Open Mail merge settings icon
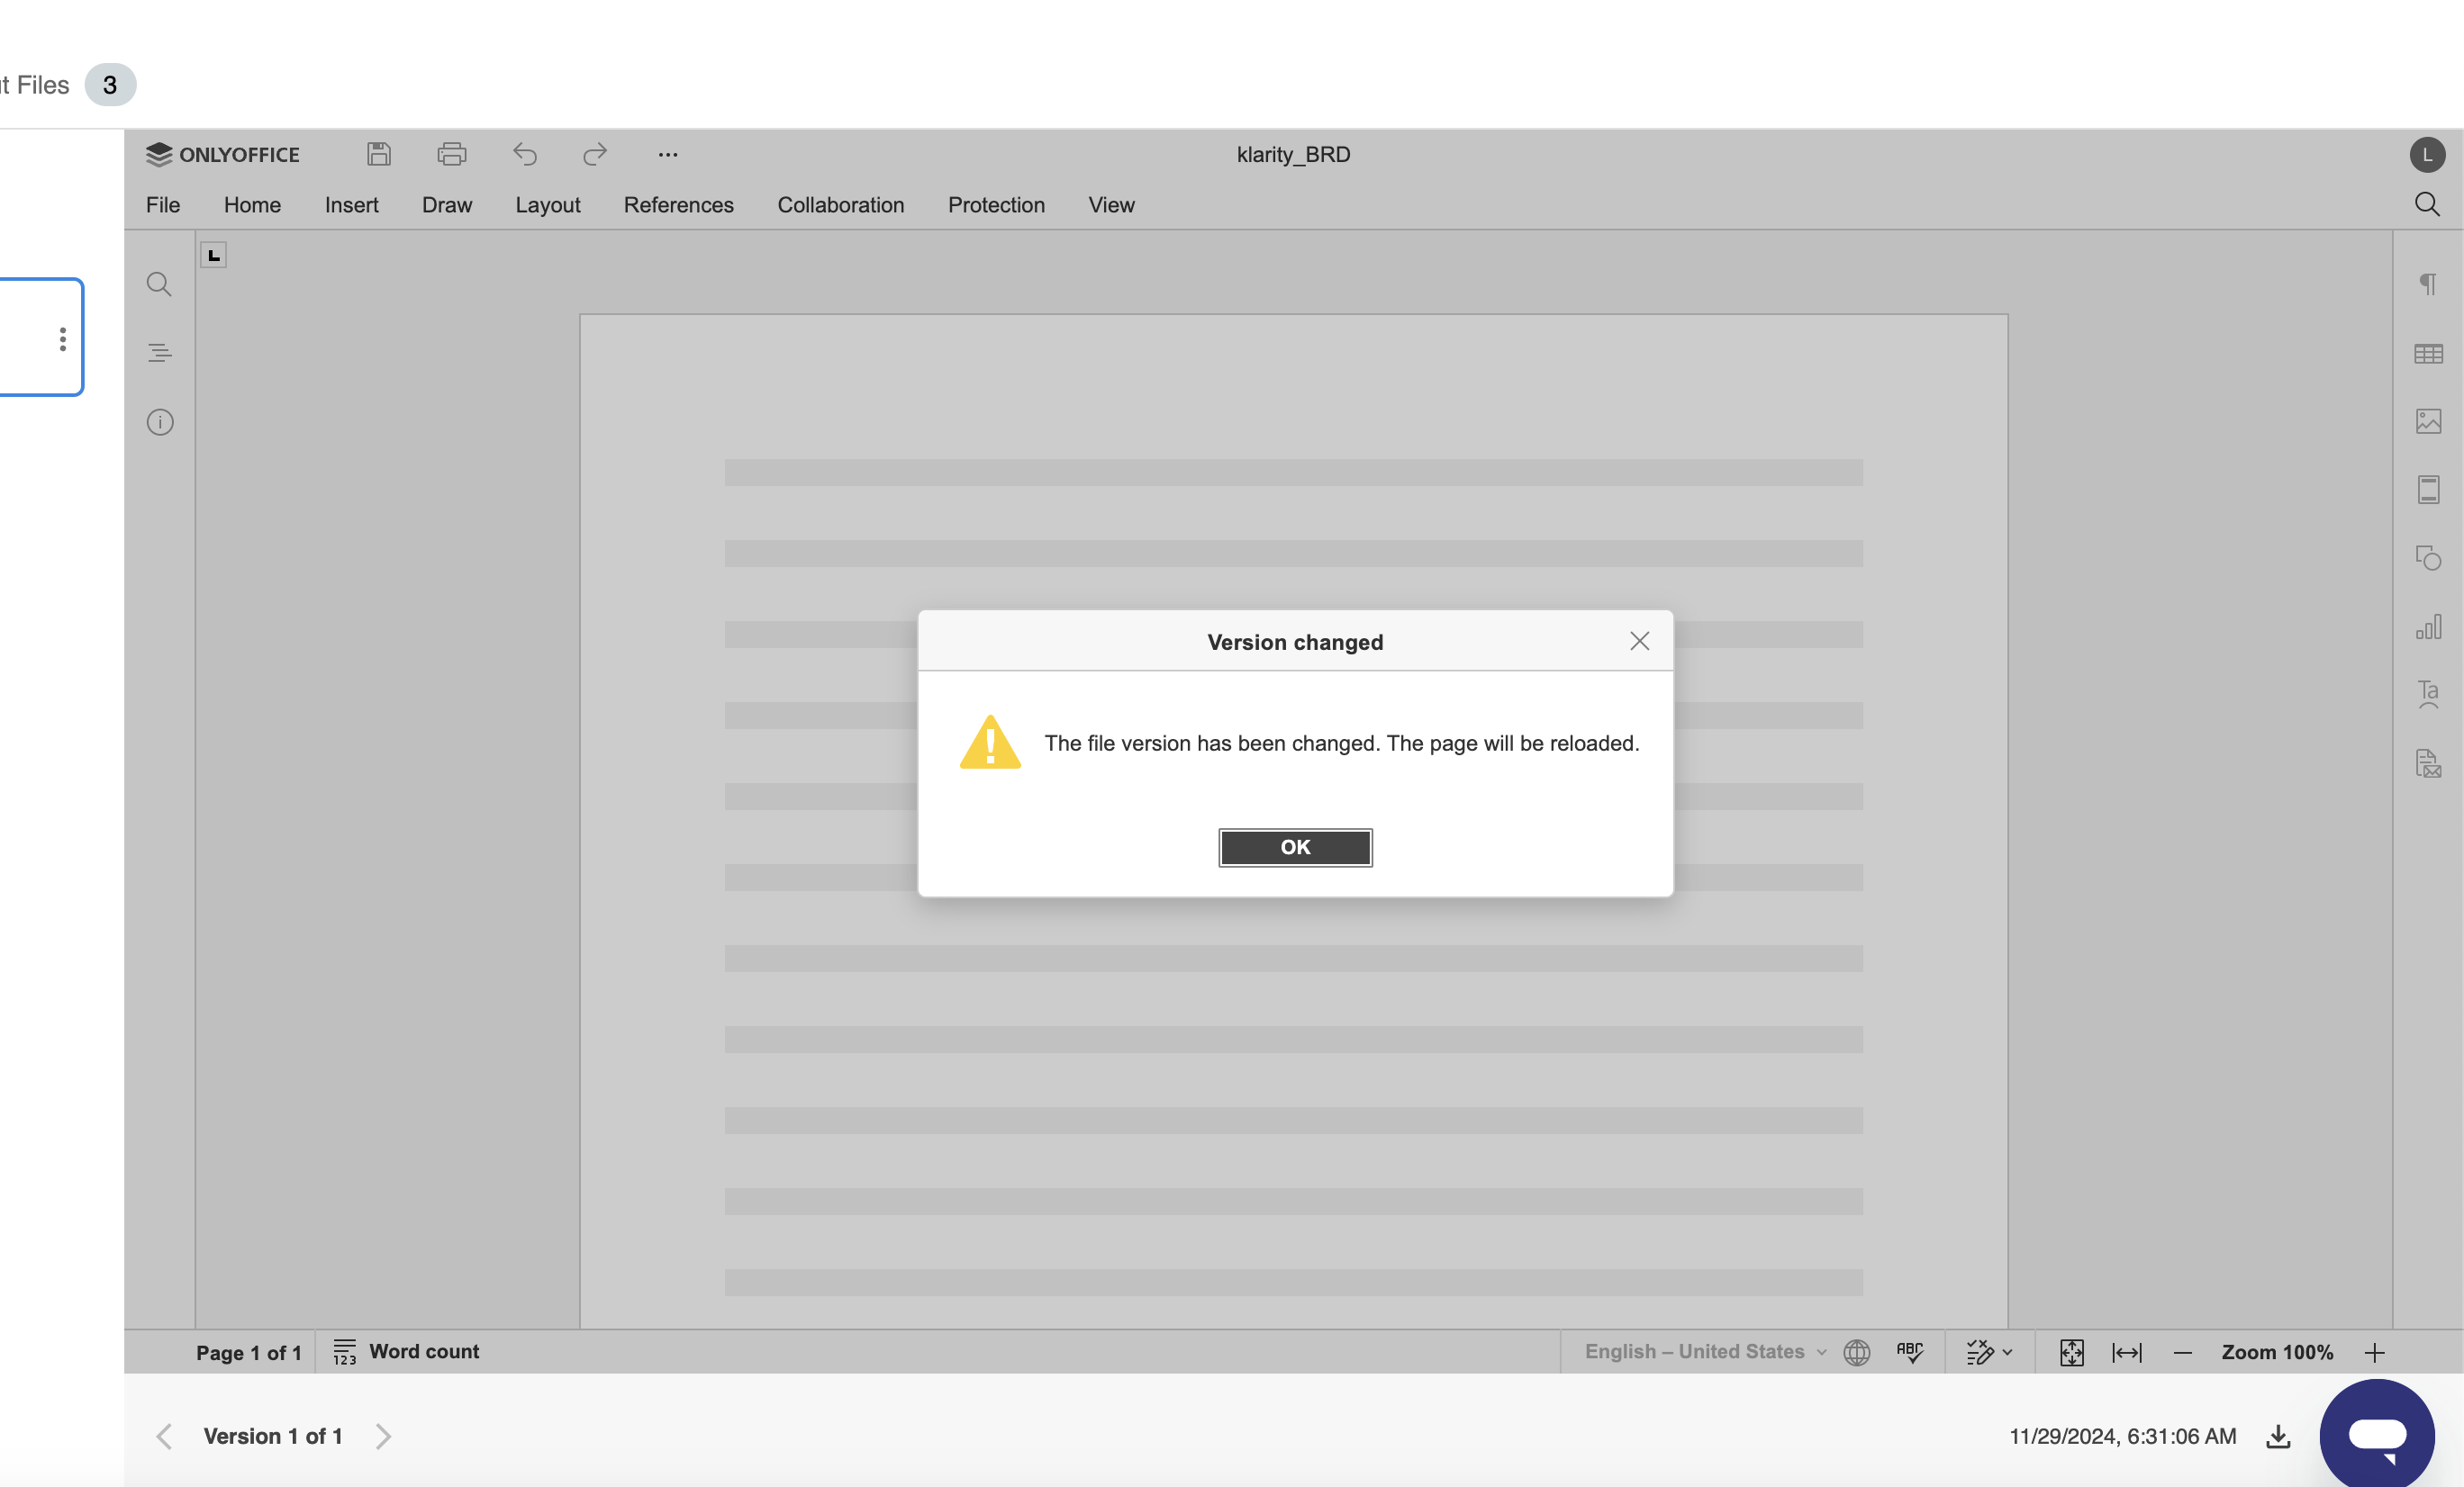The height and width of the screenshot is (1487, 2464). click(2428, 763)
